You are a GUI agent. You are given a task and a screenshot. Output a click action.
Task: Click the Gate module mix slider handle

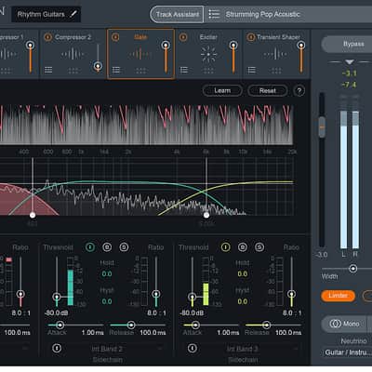[166, 46]
